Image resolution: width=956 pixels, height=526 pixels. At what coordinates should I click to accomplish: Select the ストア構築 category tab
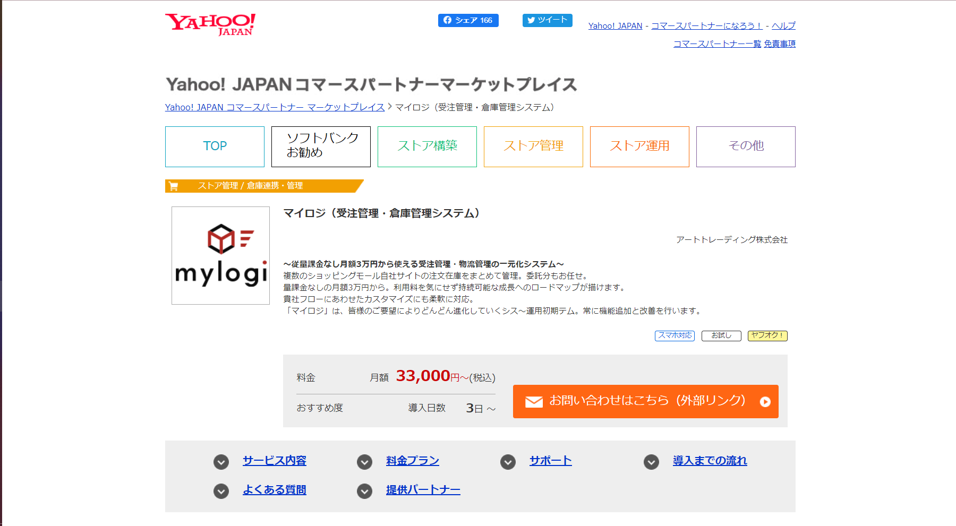coord(427,146)
